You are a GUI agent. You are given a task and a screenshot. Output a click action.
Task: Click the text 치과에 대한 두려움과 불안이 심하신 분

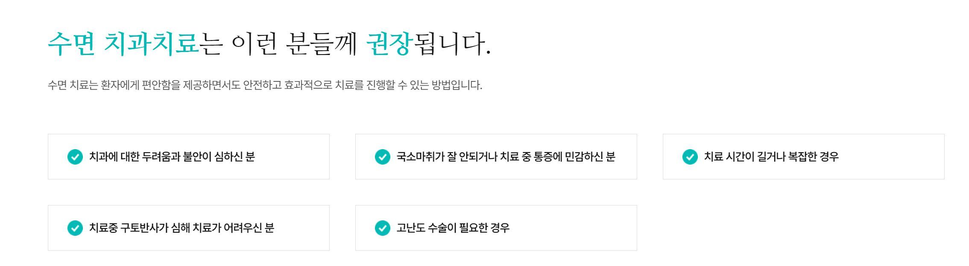tap(172, 157)
